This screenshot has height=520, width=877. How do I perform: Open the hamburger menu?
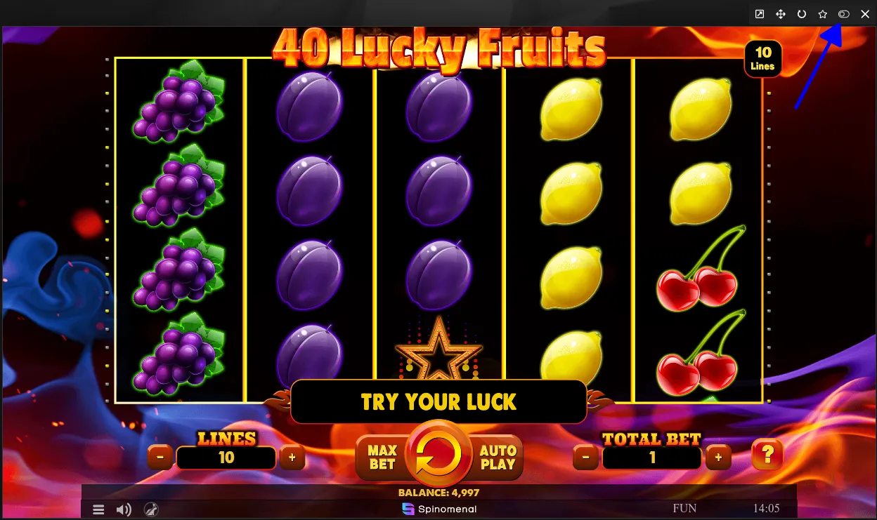pyautogui.click(x=99, y=509)
